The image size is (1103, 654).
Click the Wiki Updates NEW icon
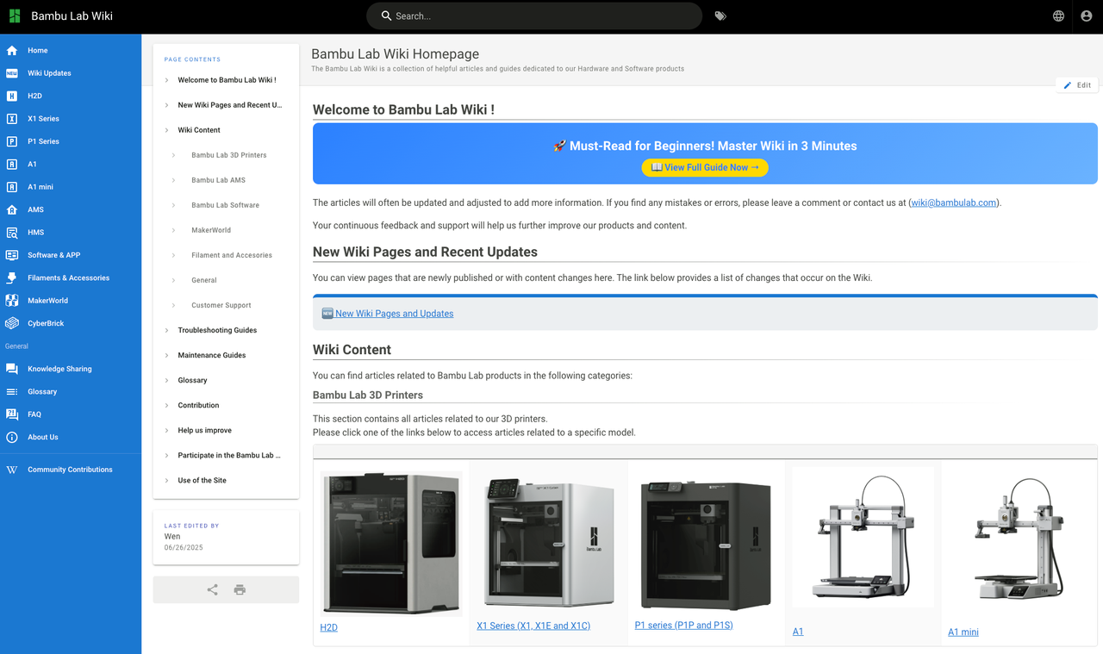[x=12, y=73]
